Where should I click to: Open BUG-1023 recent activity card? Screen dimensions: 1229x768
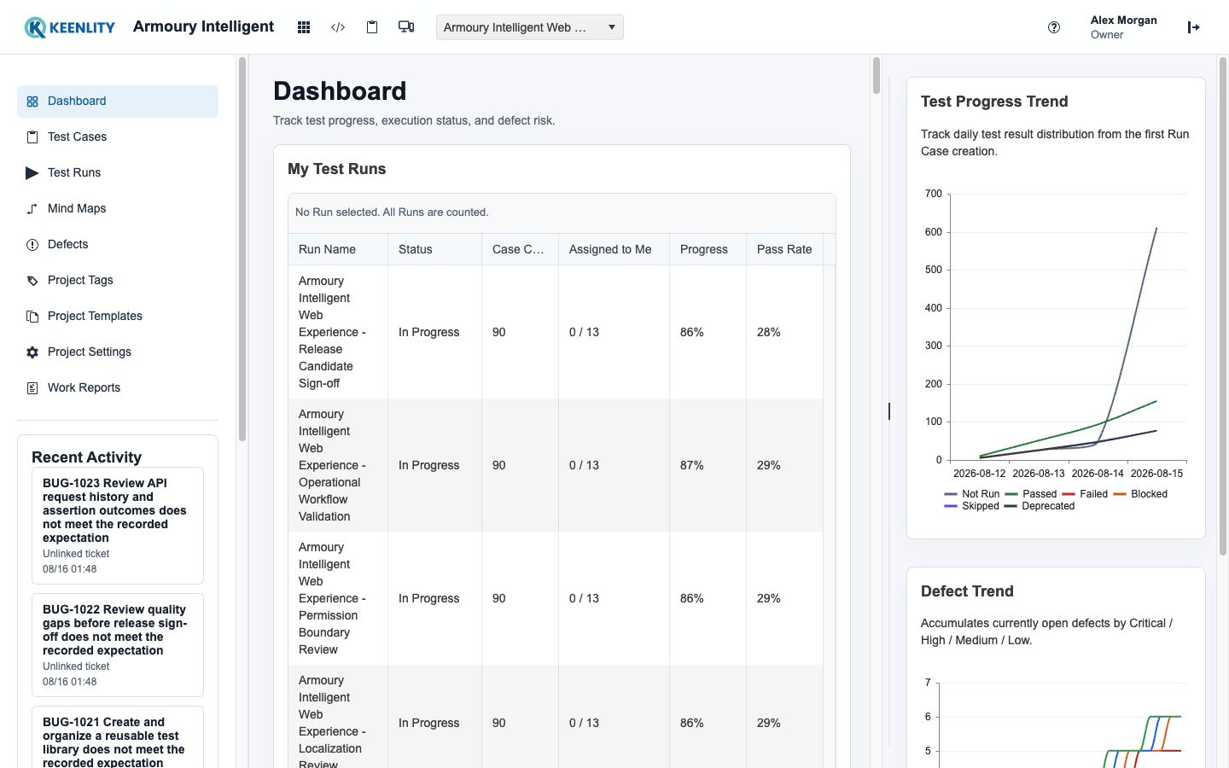pos(118,526)
